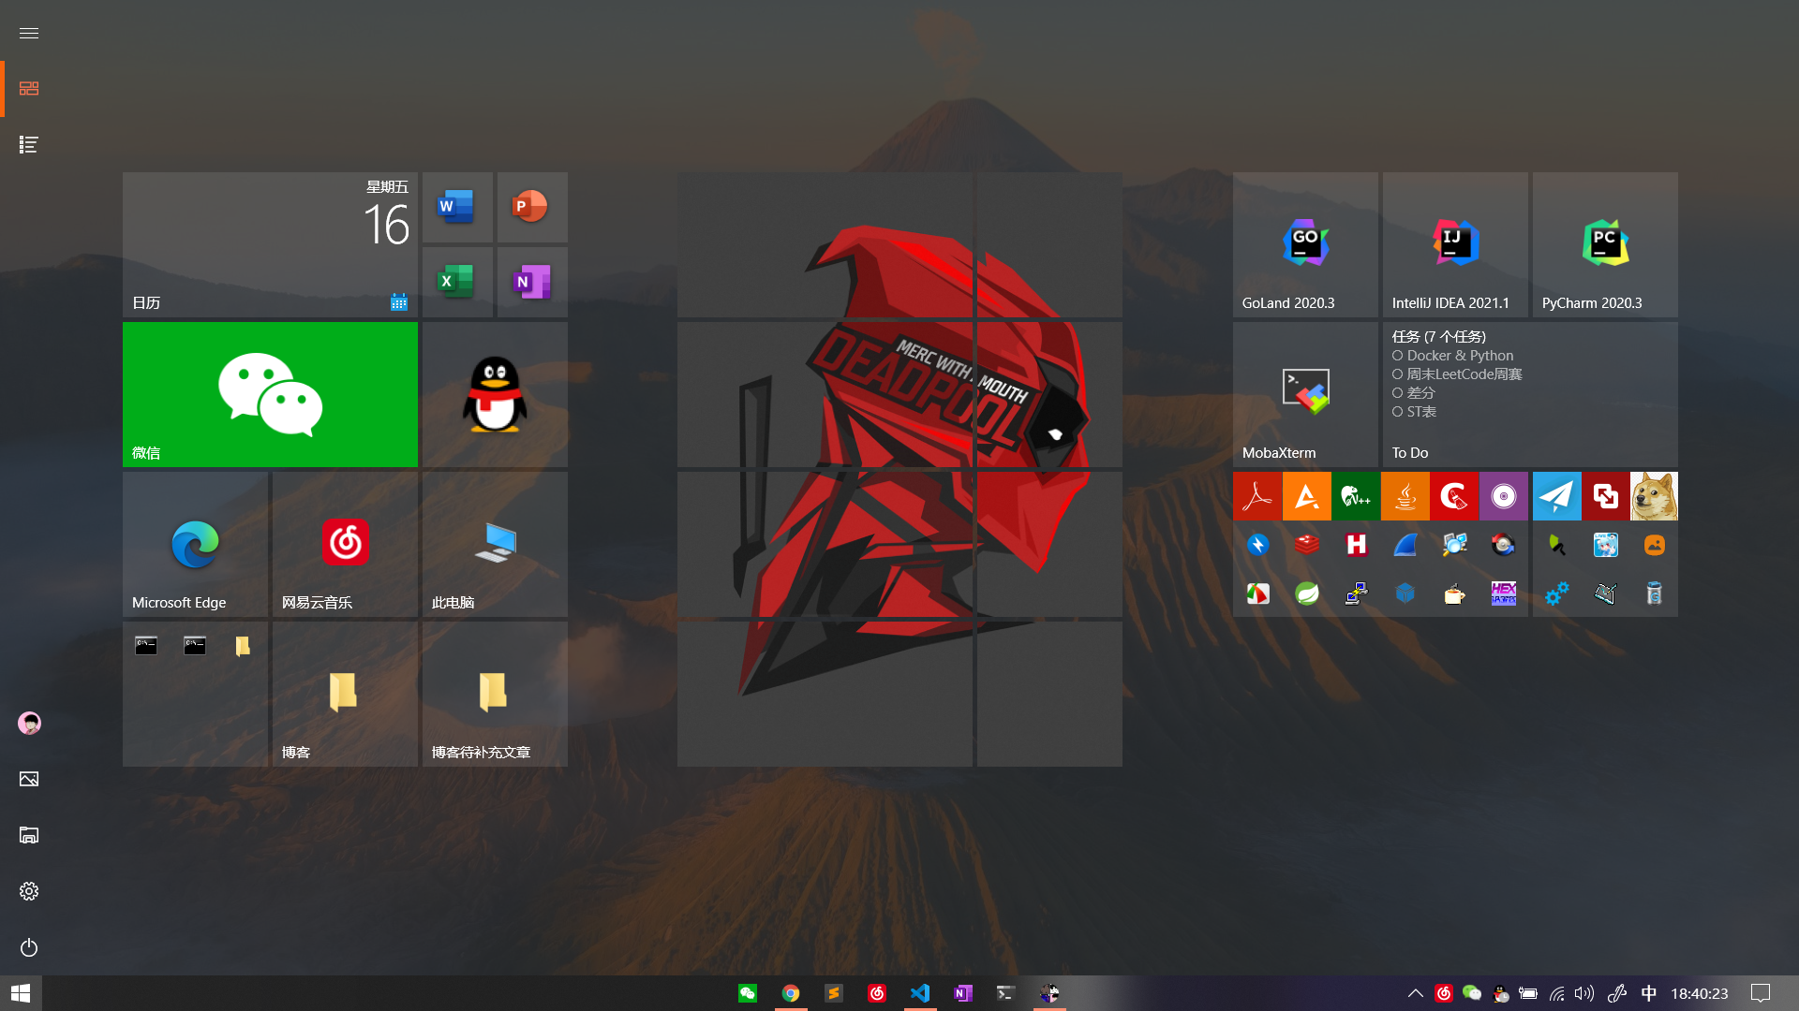Launch the QQ penguin tile
1799x1011 pixels.
click(x=495, y=394)
